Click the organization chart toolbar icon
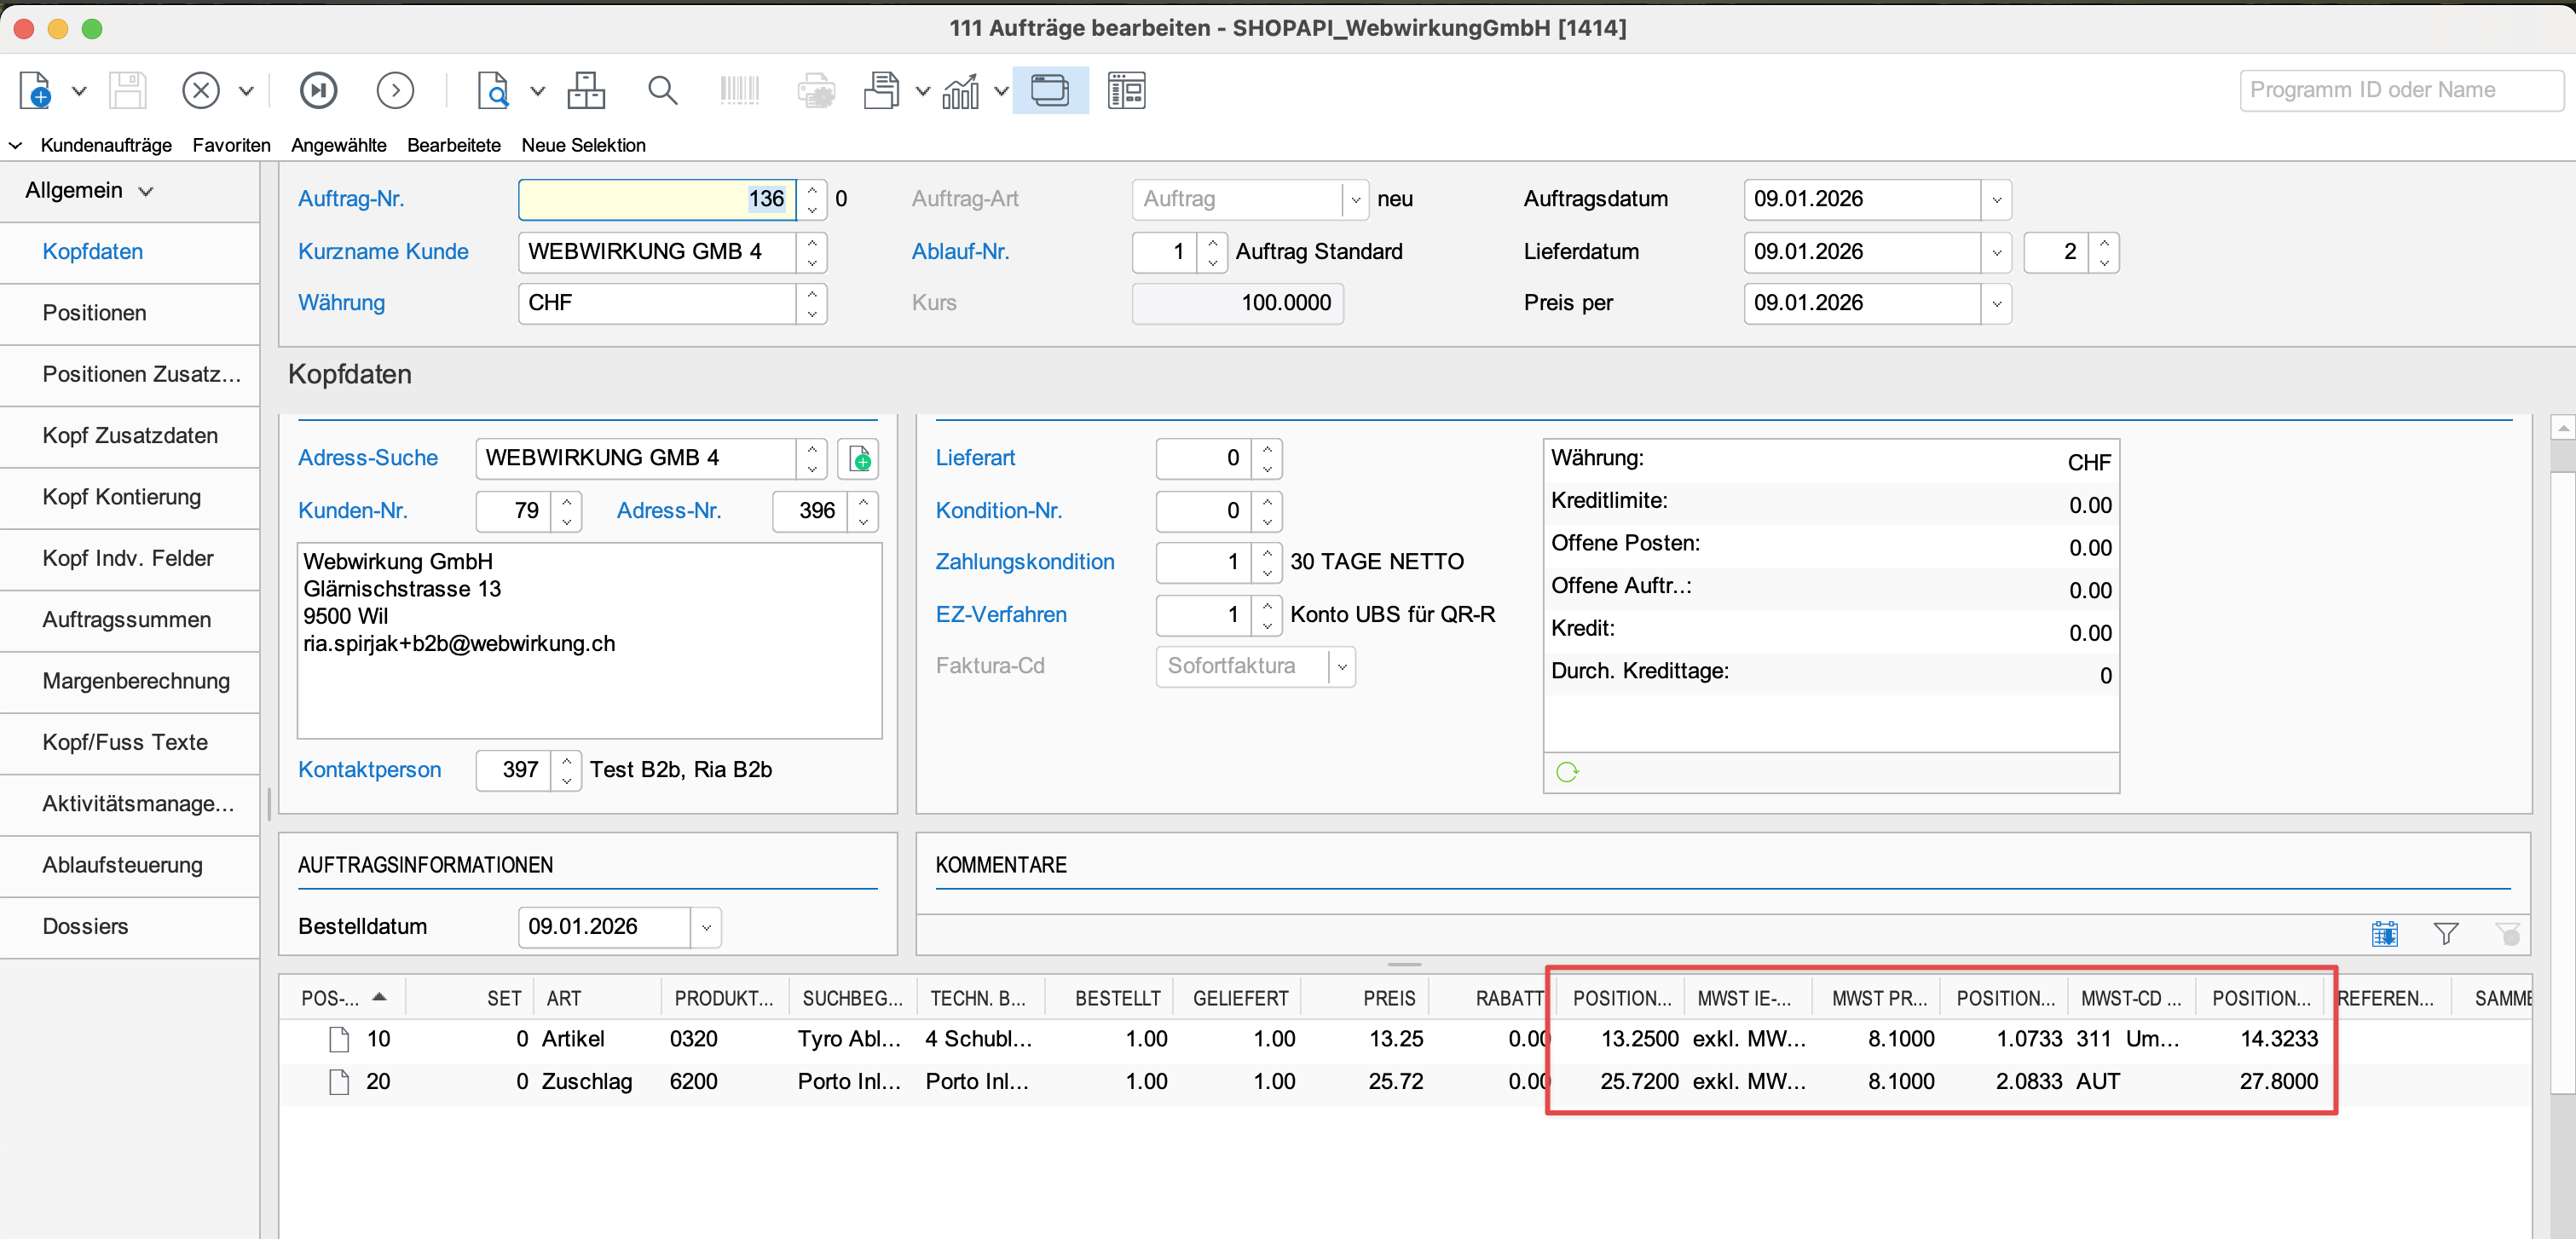Screen dimensions: 2576x1239 [x=586, y=90]
